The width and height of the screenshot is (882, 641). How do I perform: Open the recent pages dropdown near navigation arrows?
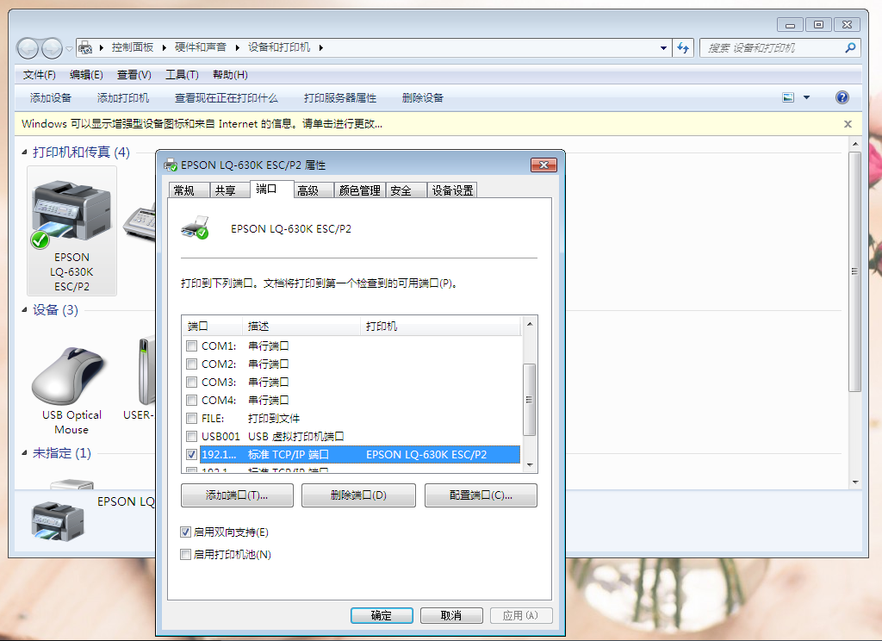click(69, 48)
